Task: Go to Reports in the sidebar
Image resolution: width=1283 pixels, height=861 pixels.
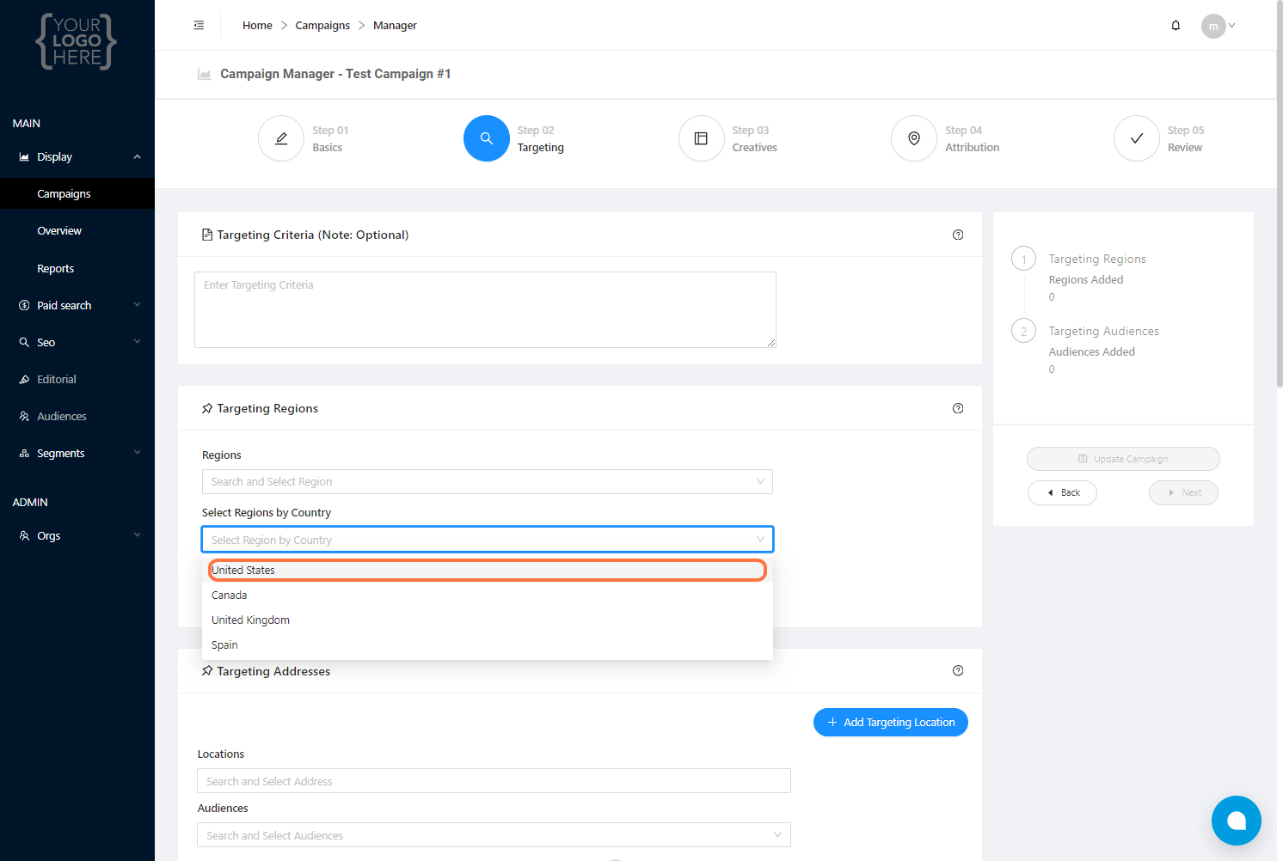Action: coord(56,268)
